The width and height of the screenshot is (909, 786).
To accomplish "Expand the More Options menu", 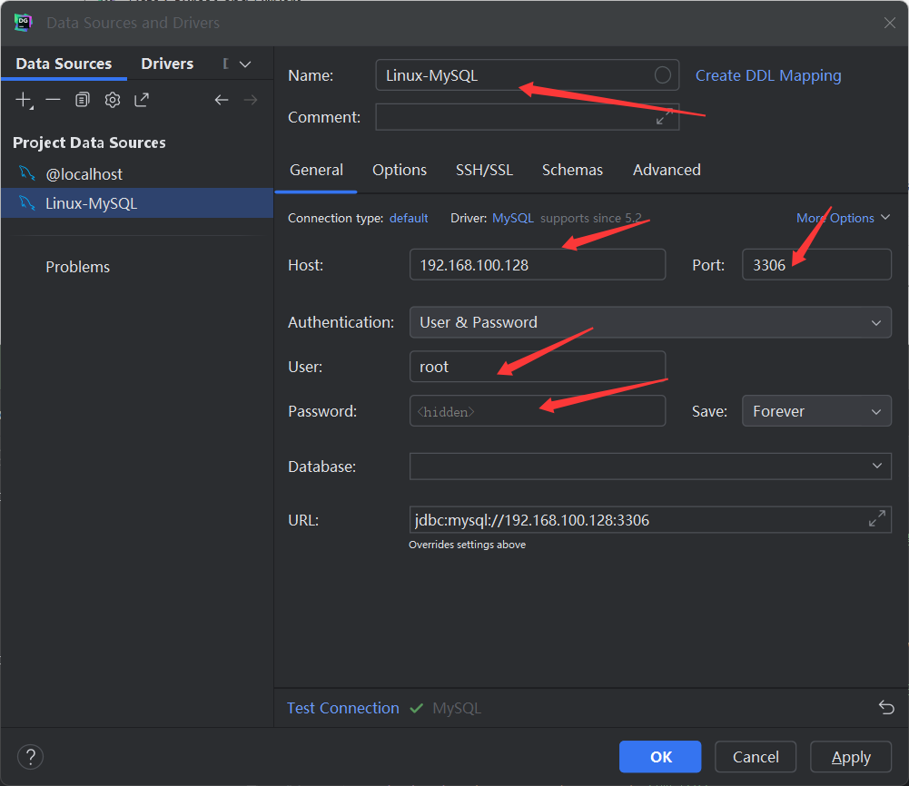I will point(843,218).
